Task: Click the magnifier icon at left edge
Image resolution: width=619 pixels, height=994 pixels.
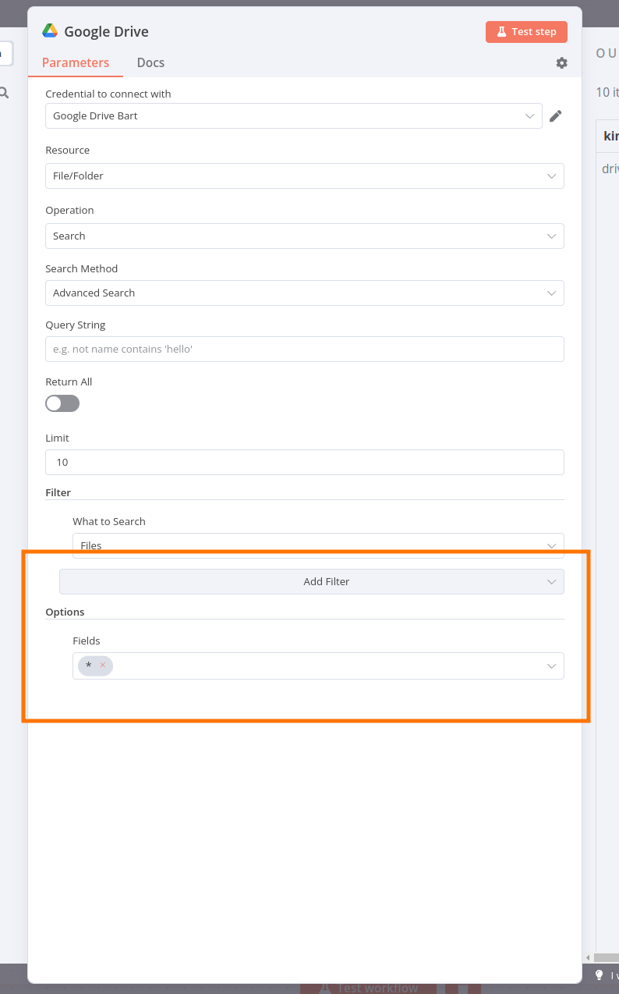Action: point(4,93)
